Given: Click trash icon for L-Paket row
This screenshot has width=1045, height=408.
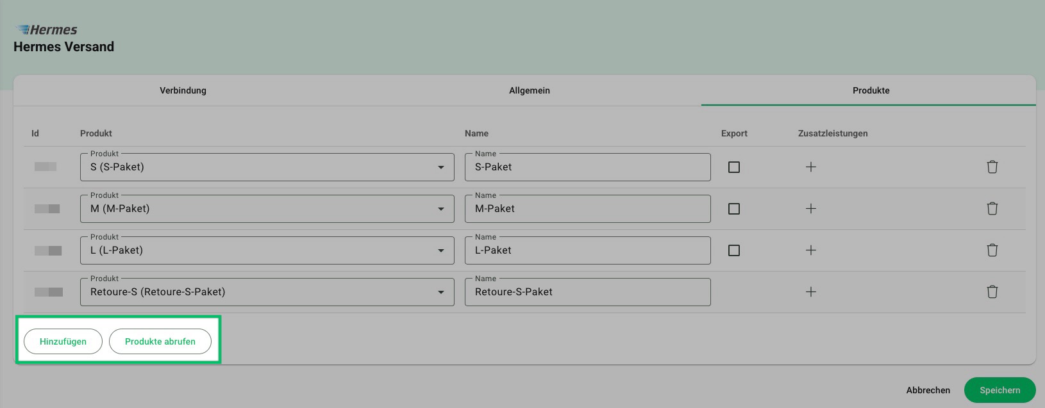Looking at the screenshot, I should [992, 250].
